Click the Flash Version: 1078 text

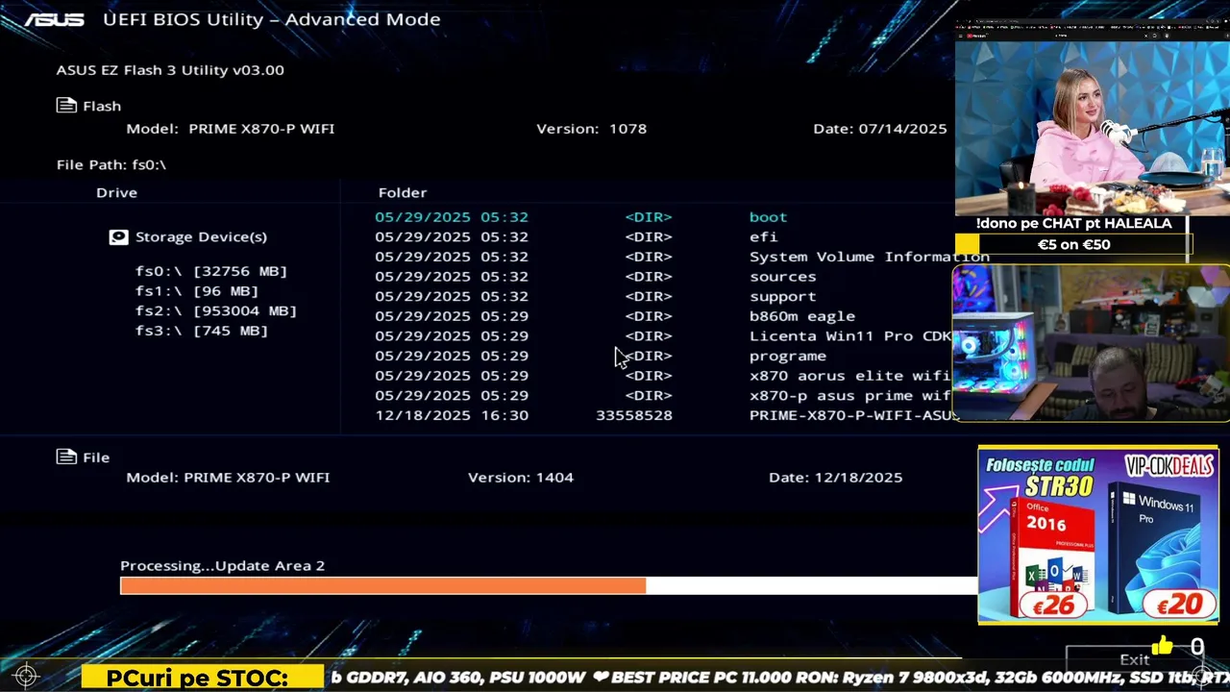(x=592, y=128)
